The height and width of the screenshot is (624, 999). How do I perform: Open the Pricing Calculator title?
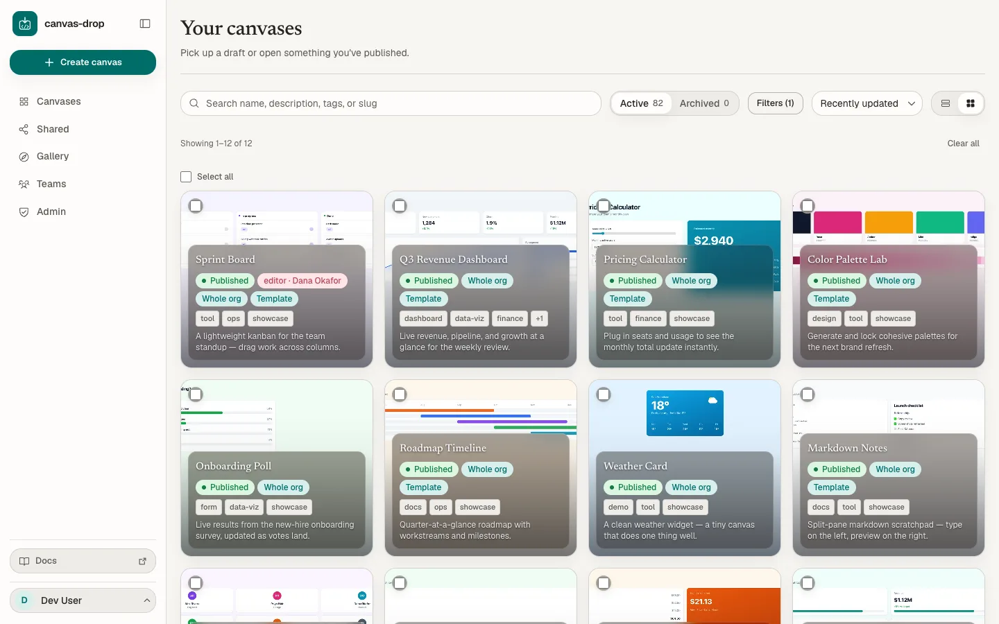pyautogui.click(x=645, y=259)
